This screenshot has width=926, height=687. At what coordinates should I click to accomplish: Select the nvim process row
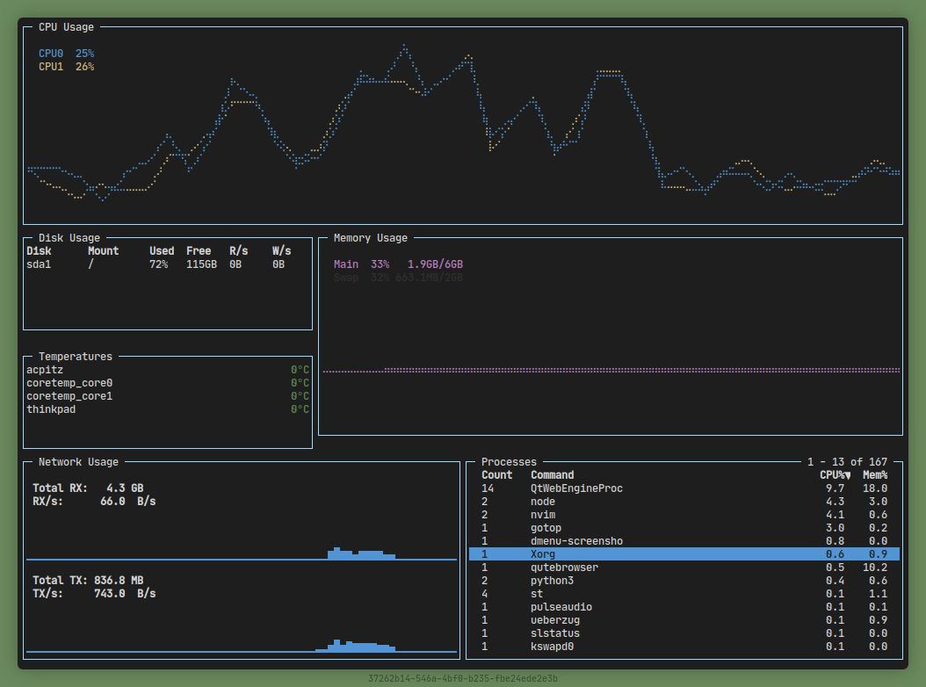pyautogui.click(x=543, y=515)
